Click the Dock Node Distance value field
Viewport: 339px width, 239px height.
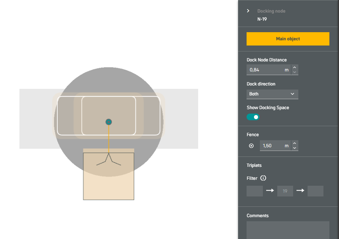[x=269, y=70]
